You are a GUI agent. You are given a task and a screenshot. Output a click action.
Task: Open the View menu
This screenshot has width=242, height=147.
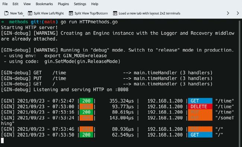tap(27, 4)
